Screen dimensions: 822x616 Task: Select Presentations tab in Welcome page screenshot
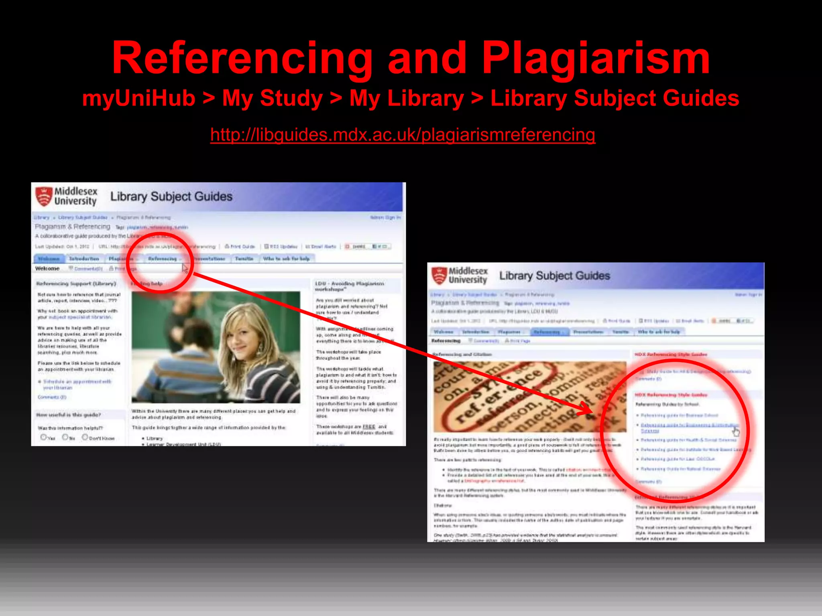[209, 259]
